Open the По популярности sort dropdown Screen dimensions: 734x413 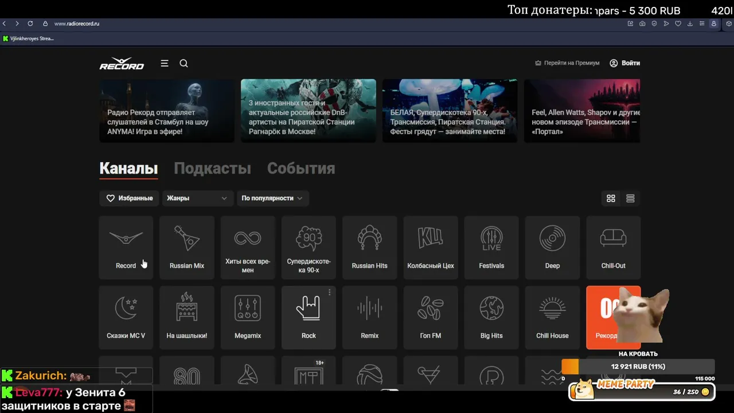click(x=273, y=198)
